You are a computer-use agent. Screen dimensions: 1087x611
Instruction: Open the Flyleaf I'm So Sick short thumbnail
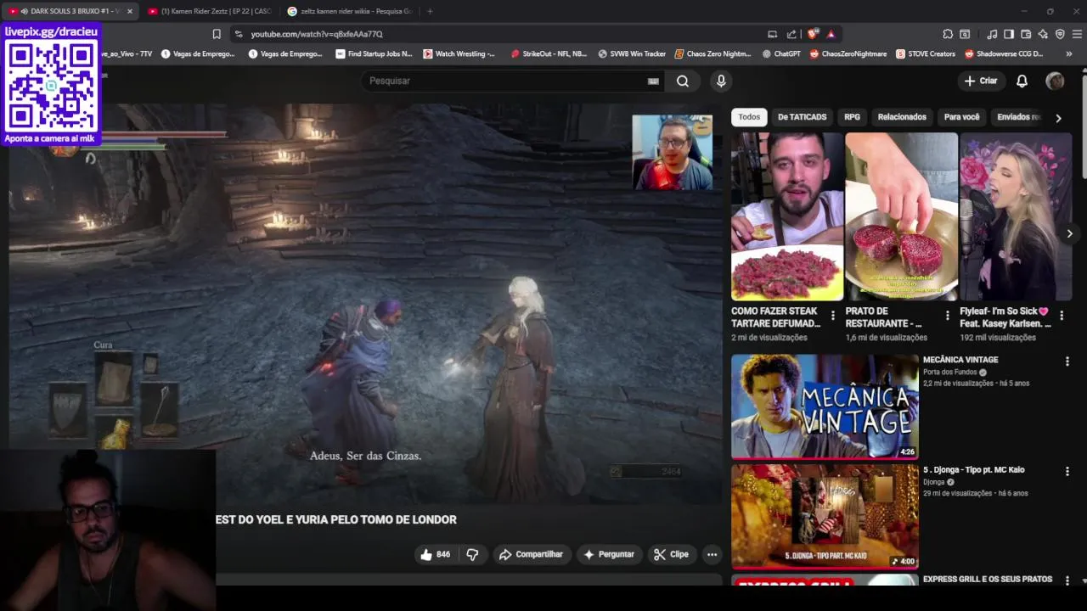point(1016,216)
